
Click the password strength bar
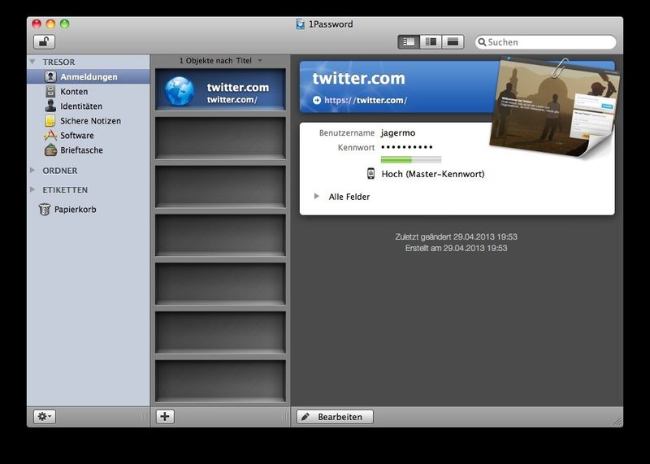[411, 159]
